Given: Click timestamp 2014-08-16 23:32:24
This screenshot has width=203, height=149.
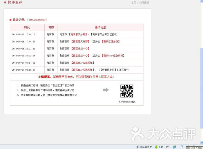Looking at the screenshot, I should pyautogui.click(x=23, y=56).
